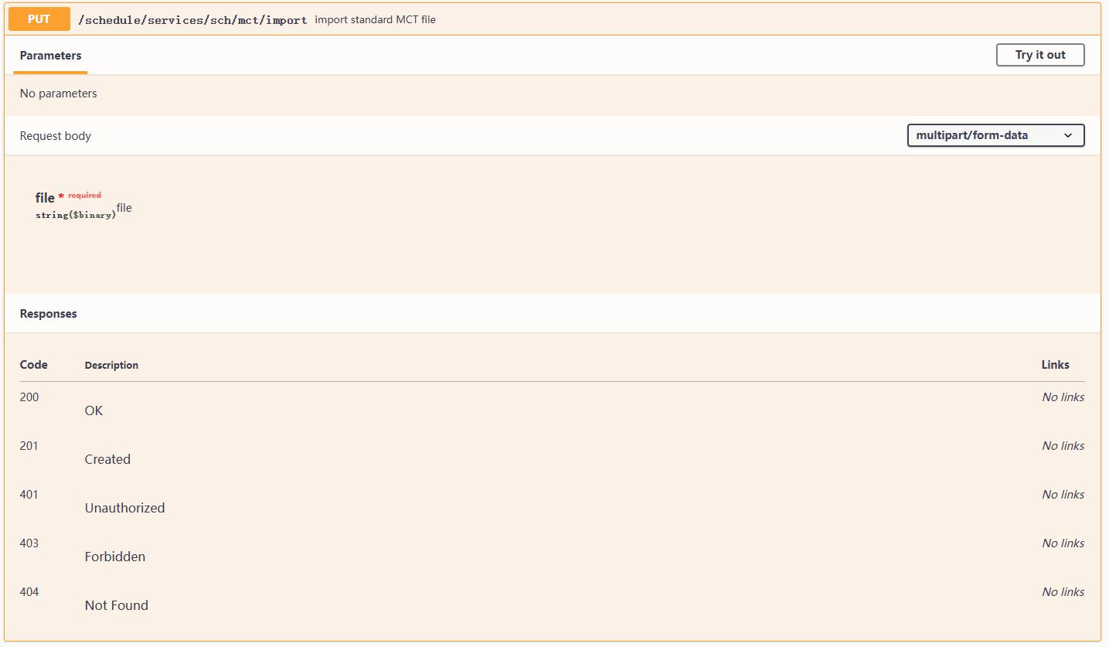The image size is (1109, 647).
Task: Click the Not Found response description
Action: click(117, 605)
